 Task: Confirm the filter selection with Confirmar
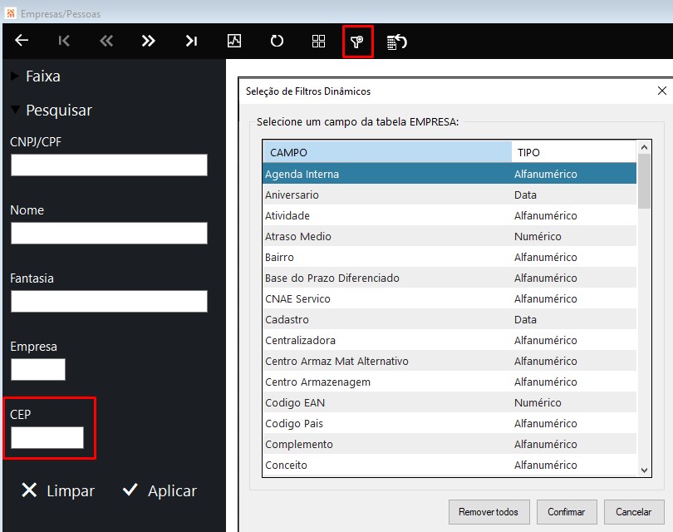pyautogui.click(x=567, y=512)
